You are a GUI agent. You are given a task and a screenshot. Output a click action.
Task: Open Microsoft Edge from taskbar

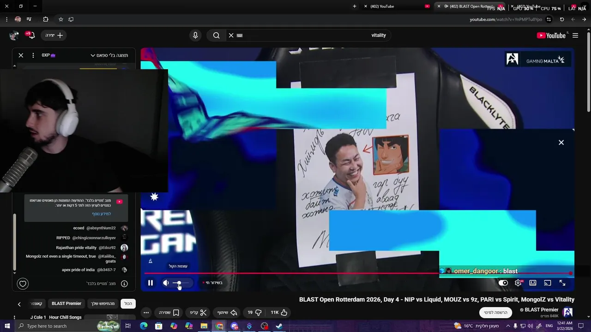click(144, 326)
